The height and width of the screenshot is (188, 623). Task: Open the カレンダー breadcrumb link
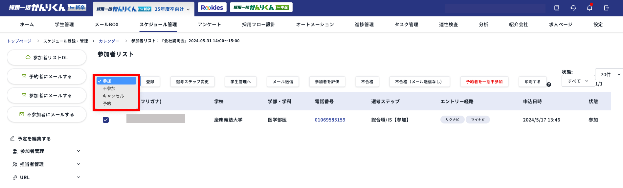coord(109,41)
